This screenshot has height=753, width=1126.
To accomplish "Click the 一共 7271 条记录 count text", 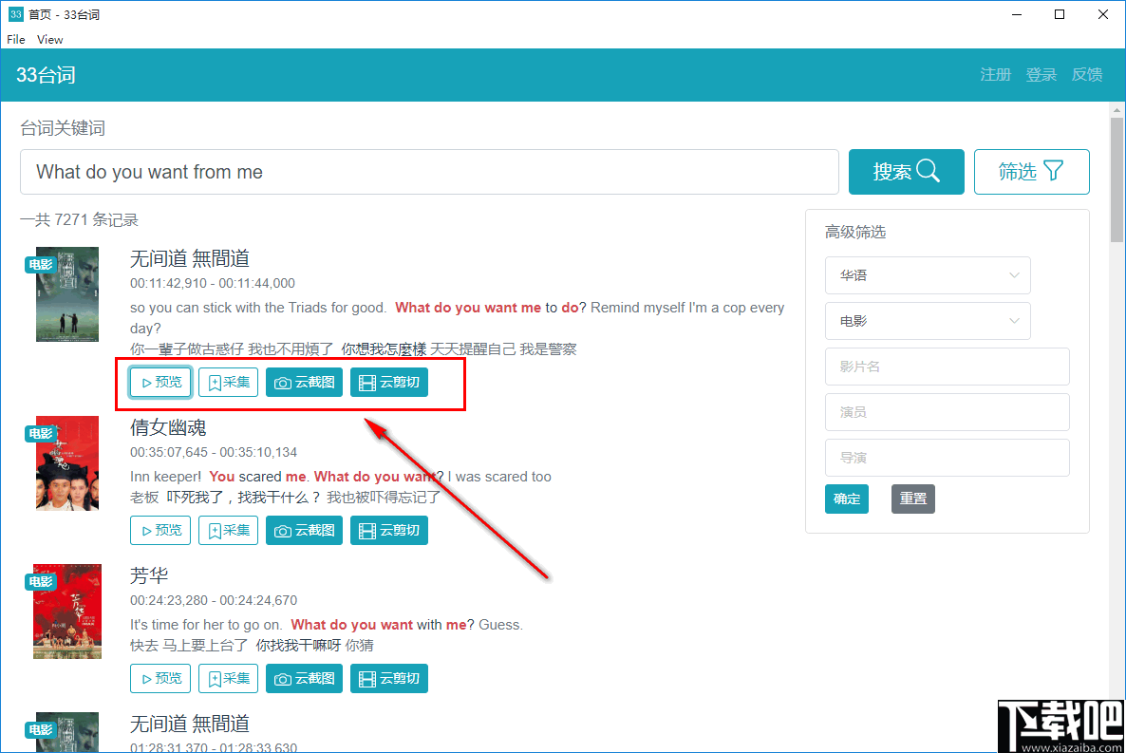I will click(79, 220).
